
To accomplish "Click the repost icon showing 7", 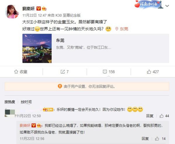I will pyautogui.click(x=63, y=72).
